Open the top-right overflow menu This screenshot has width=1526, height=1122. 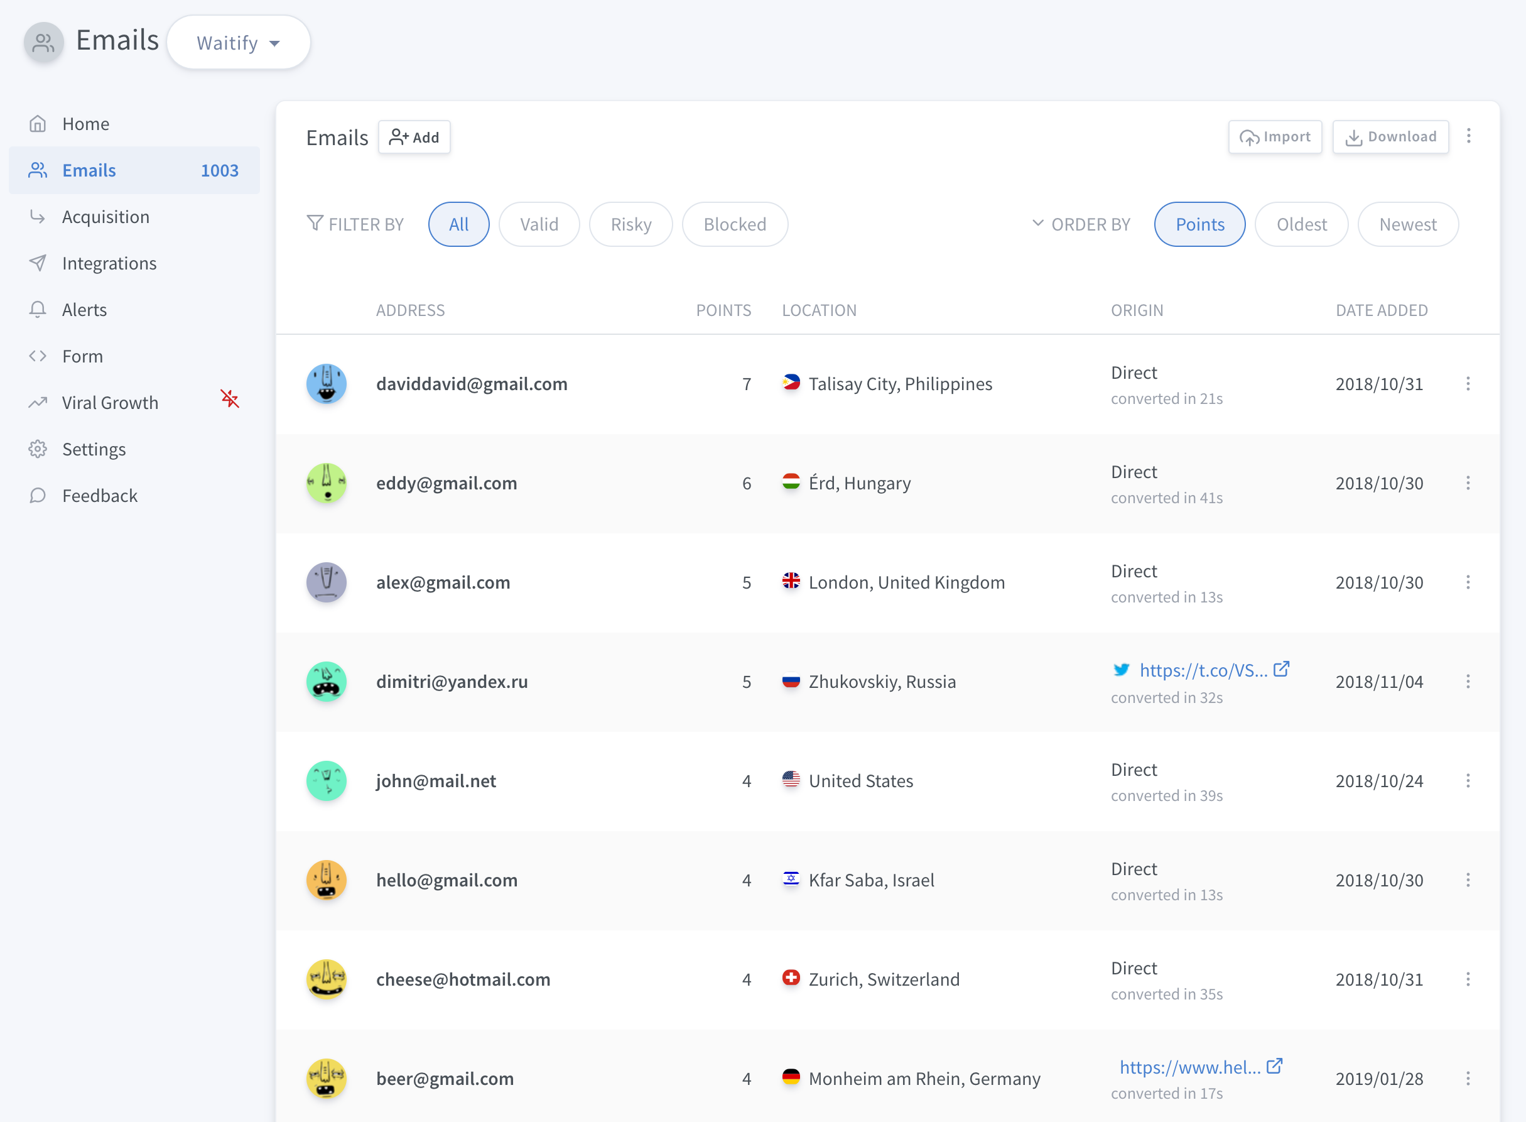(1469, 136)
